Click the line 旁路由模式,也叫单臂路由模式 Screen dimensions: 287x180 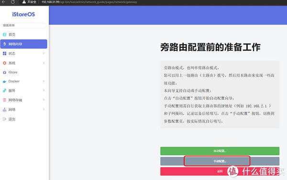(x=191, y=68)
